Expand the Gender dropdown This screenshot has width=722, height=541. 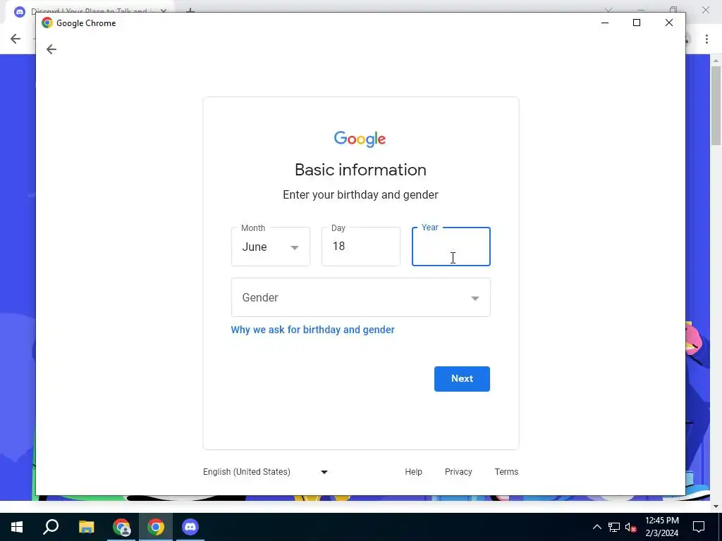360,298
